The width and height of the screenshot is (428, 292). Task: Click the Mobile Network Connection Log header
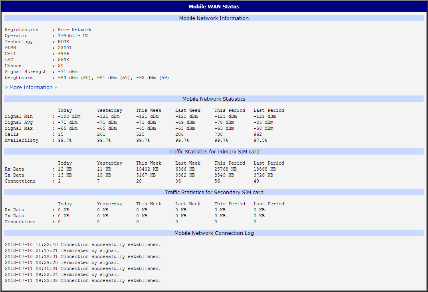click(214, 233)
